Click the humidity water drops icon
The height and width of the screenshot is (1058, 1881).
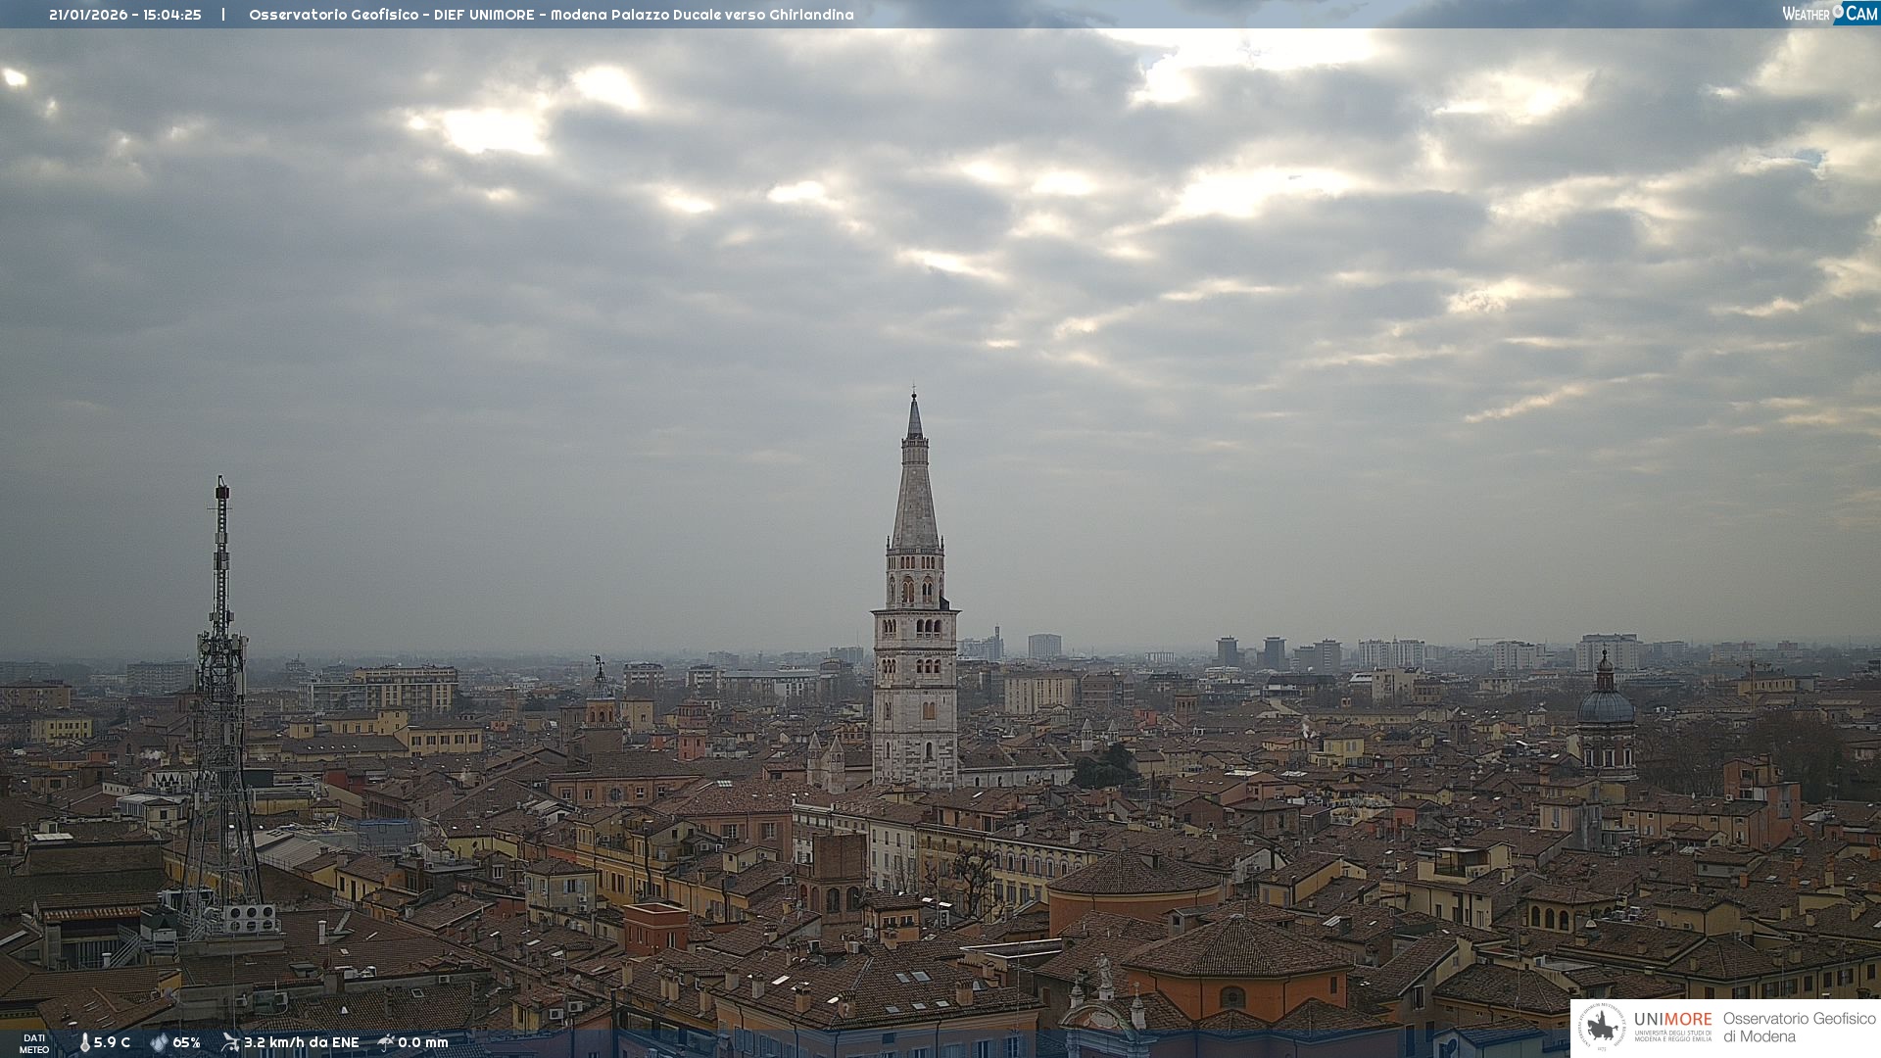coord(159,1042)
